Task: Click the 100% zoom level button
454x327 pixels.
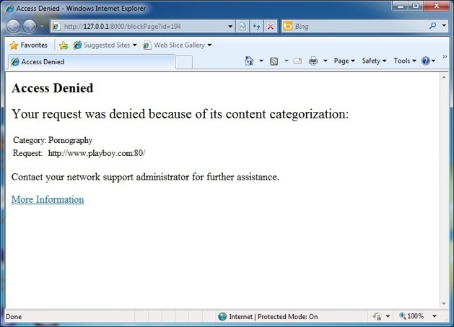Action: 411,316
